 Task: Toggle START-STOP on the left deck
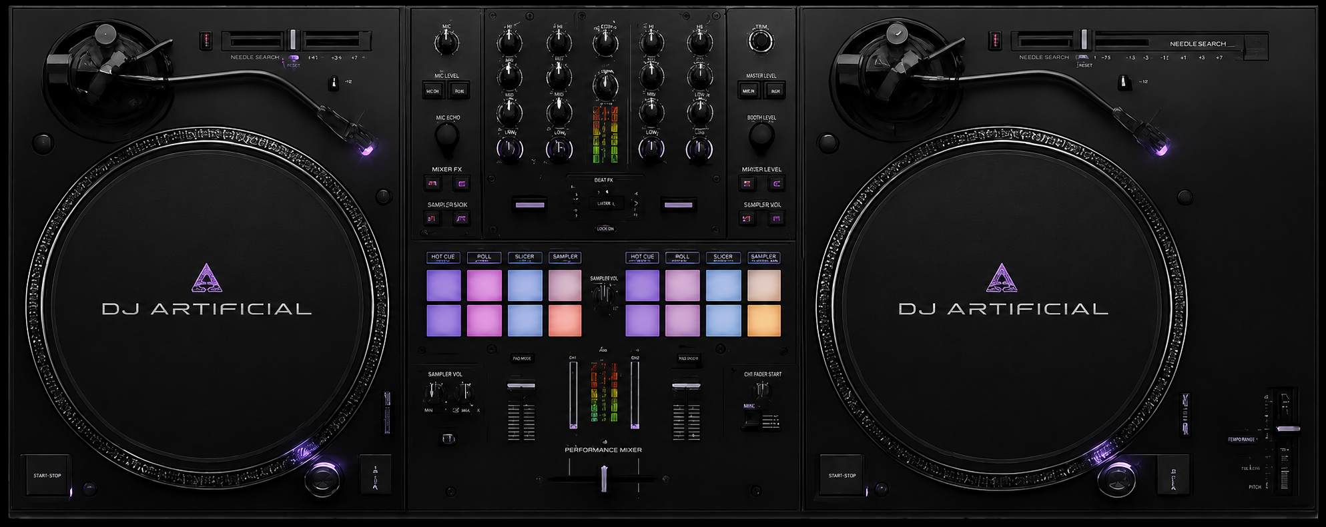(x=47, y=475)
